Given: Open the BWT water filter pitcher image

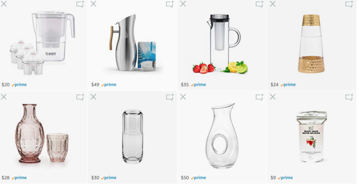Looking at the screenshot, I should (42, 43).
